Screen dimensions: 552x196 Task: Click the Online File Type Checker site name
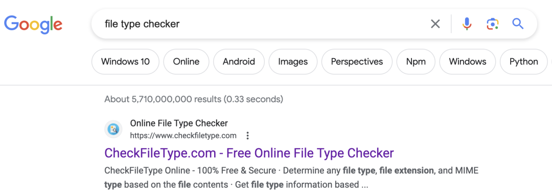click(179, 124)
